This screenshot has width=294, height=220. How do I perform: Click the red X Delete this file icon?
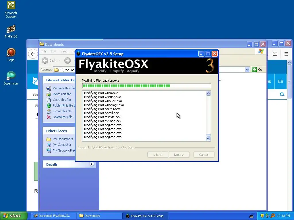point(49,117)
